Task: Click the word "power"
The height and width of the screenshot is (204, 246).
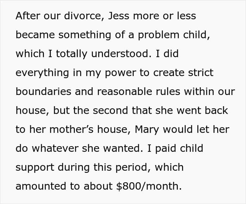Action: 121,73
